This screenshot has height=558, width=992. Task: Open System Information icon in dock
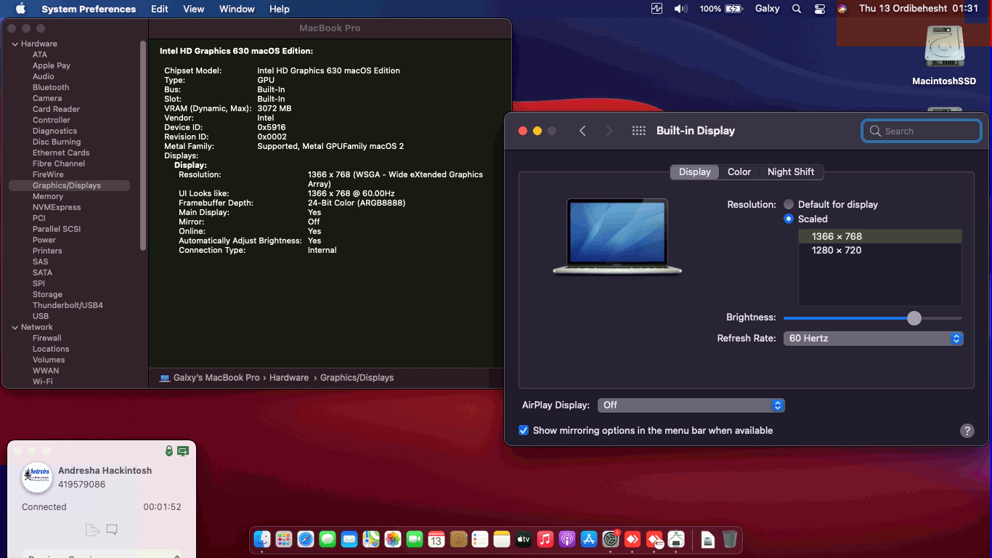pos(676,539)
